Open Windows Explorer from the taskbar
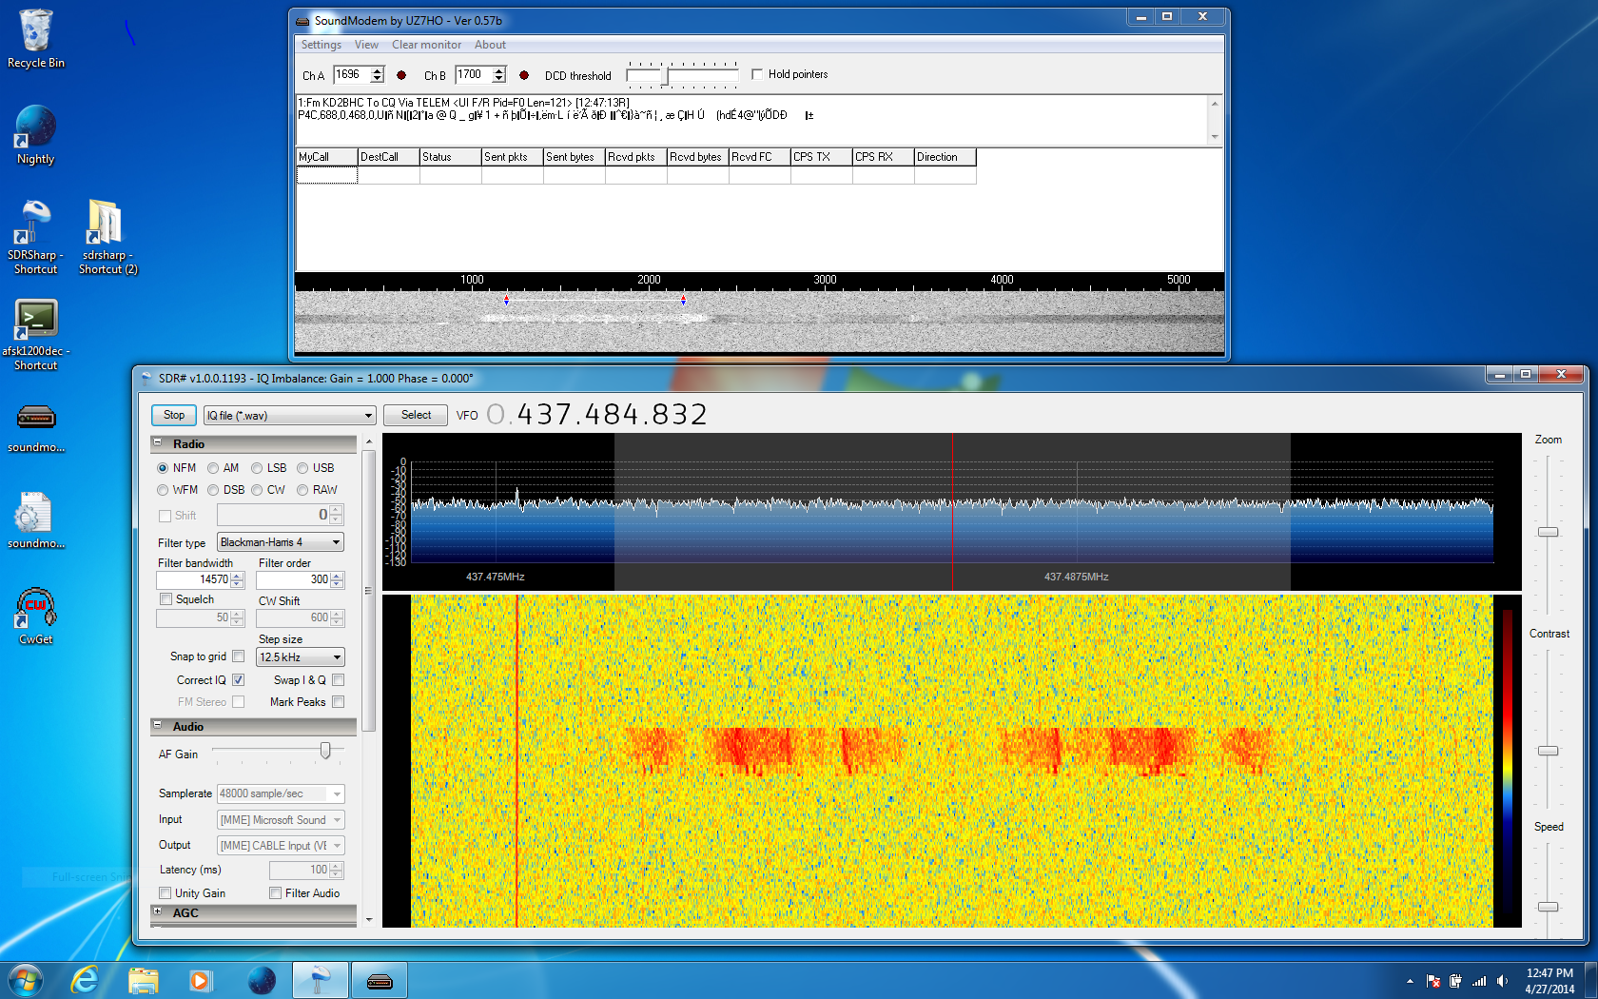The width and height of the screenshot is (1598, 999). click(143, 980)
